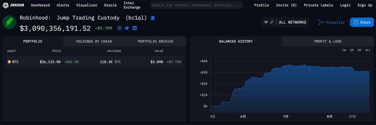Sort by the PRICE column header
This screenshot has width=376, height=125.
point(56,51)
